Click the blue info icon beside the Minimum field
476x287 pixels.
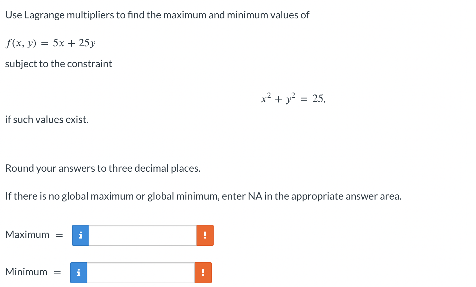click(x=78, y=272)
